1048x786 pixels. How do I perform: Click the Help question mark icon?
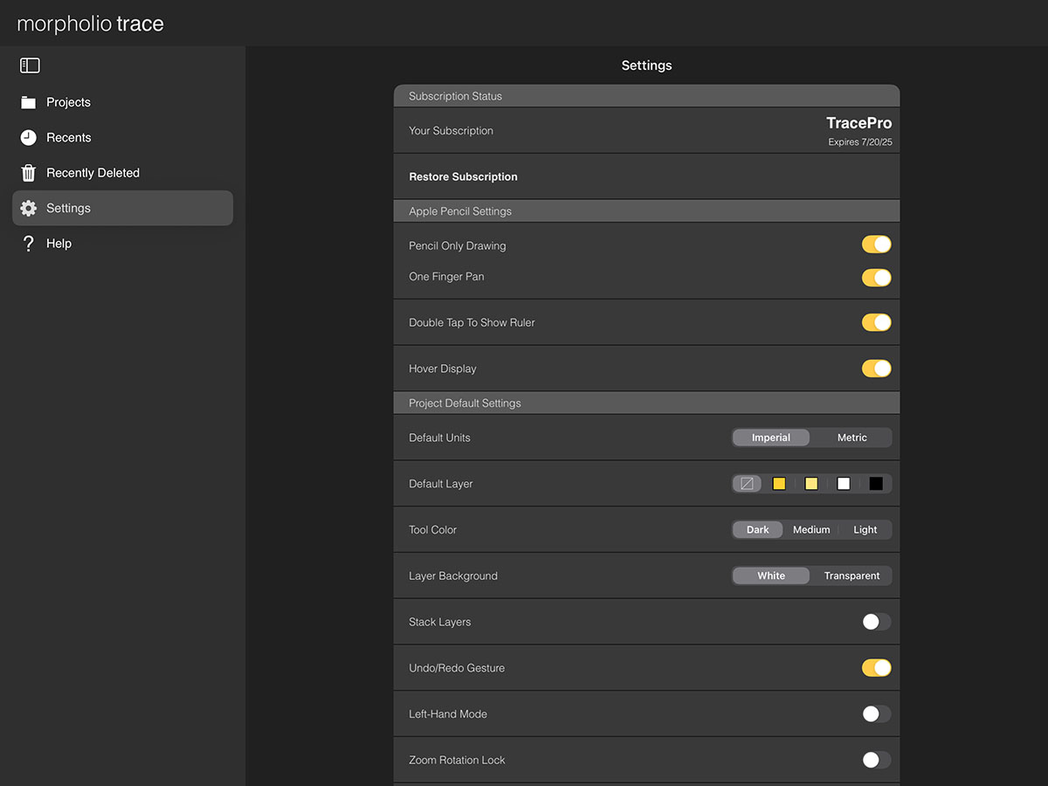pyautogui.click(x=29, y=244)
